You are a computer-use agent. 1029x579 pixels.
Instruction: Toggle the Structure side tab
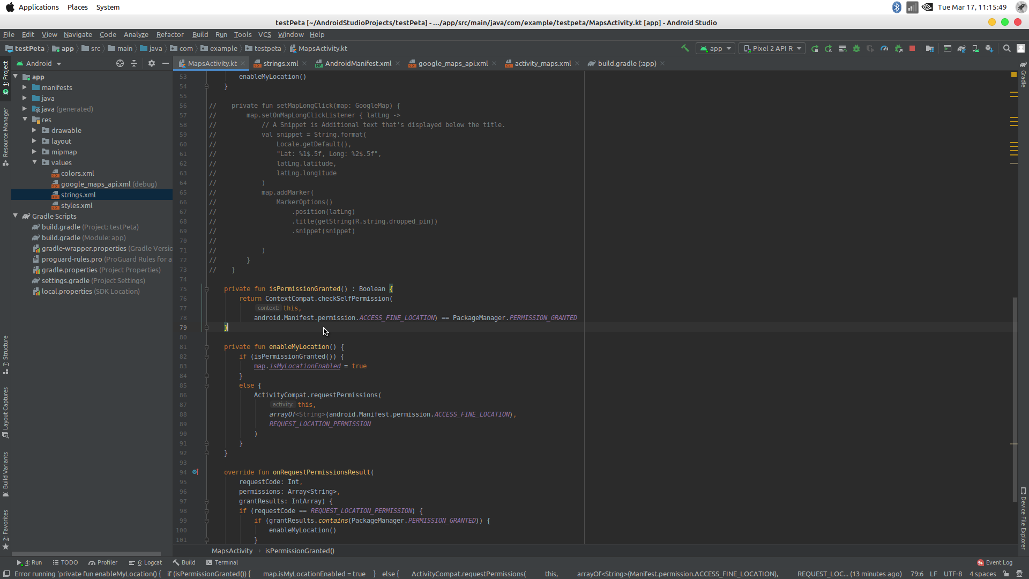click(x=5, y=355)
